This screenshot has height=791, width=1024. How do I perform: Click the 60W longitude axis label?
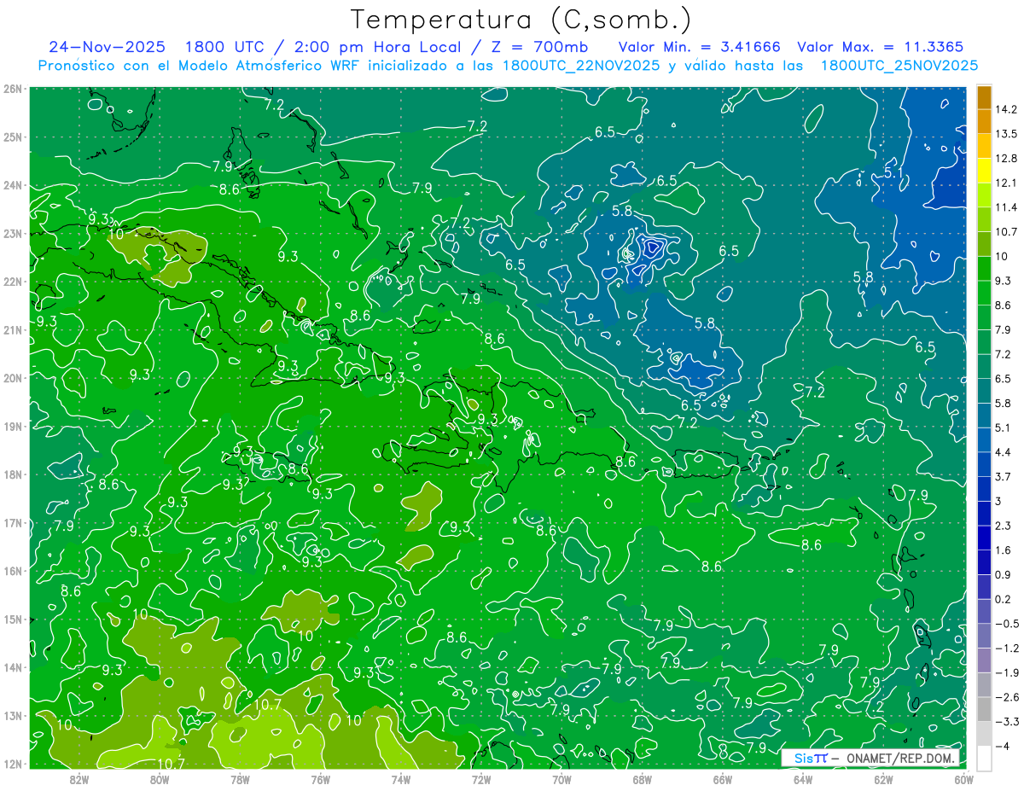(963, 778)
